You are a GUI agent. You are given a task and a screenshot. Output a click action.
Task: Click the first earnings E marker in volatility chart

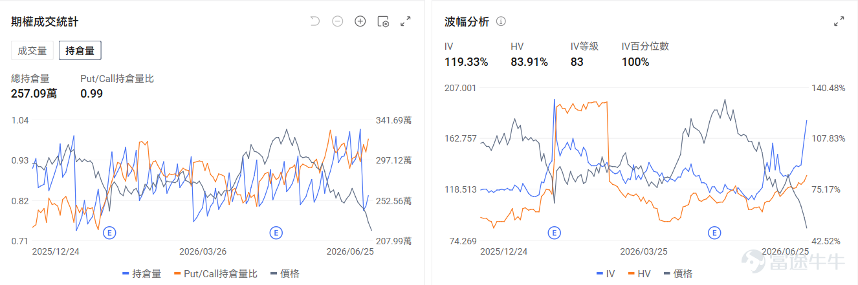[553, 232]
